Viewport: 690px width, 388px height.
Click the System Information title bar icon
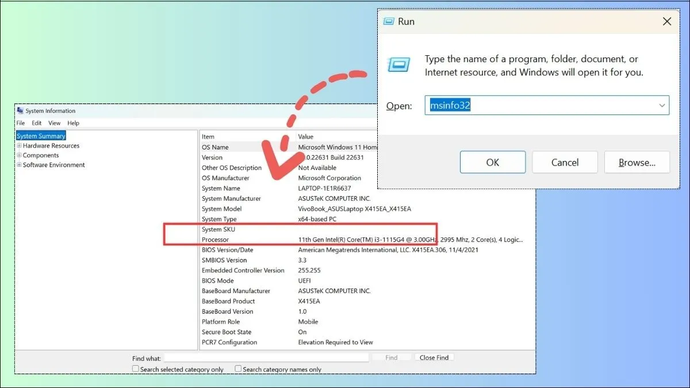coord(20,111)
